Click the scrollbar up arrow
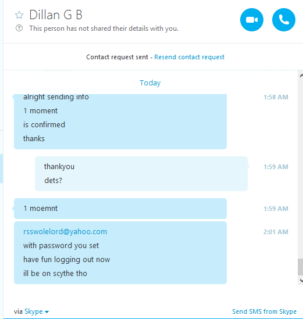 [x=301, y=76]
